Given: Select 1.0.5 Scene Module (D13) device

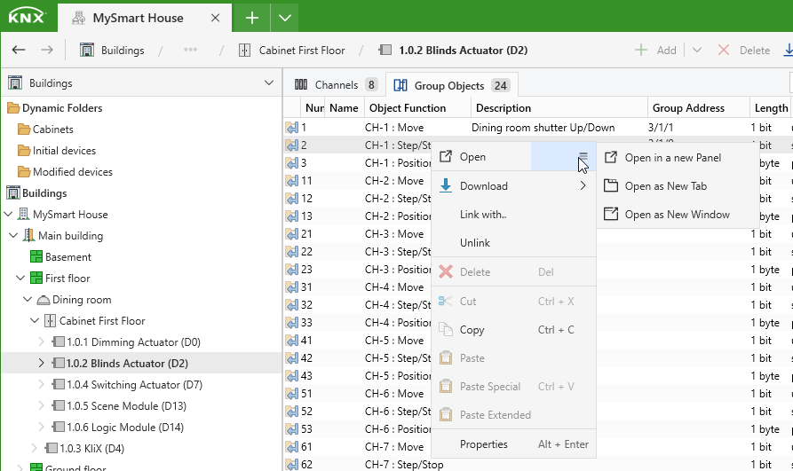Looking at the screenshot, I should click(126, 406).
